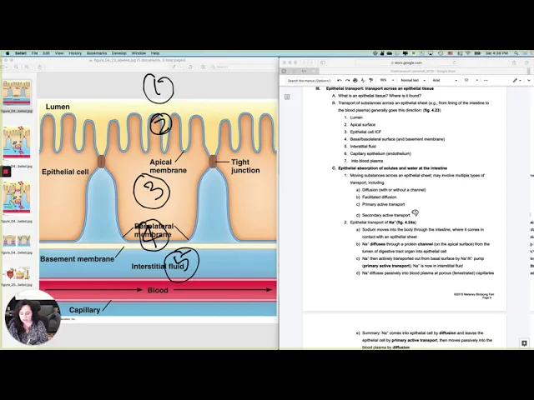This screenshot has width=534, height=400.
Task: Open Spotlight search in the menu bar
Action: tap(516, 53)
